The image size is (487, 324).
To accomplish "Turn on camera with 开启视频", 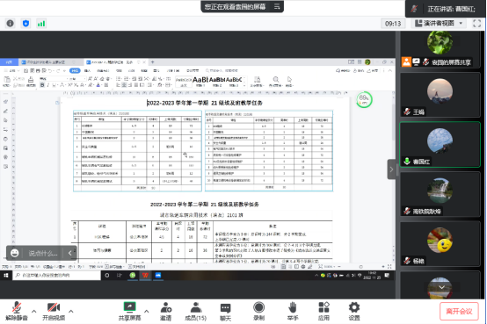I will [54, 312].
